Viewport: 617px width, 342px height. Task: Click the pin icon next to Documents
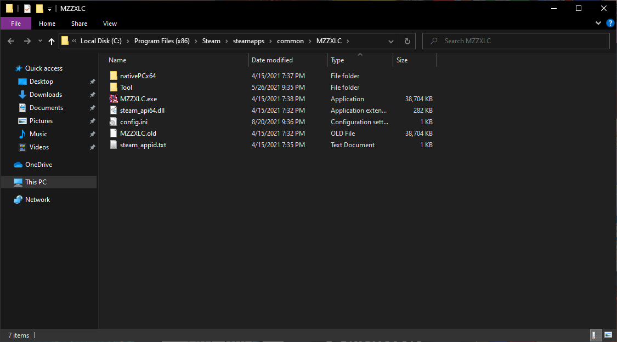pyautogui.click(x=93, y=108)
